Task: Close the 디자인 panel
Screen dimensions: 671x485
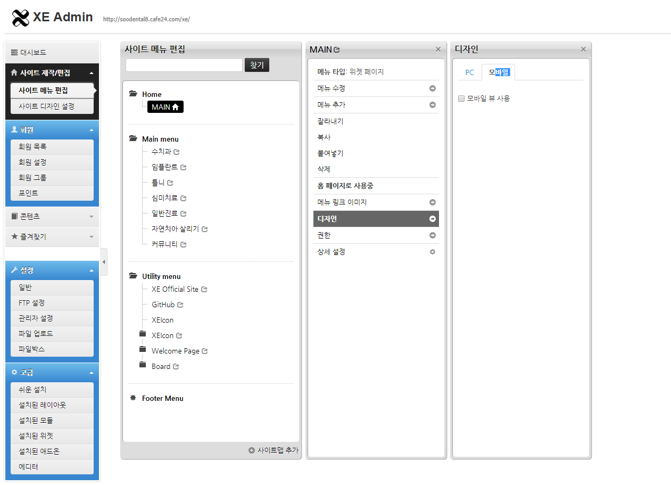Action: click(x=583, y=50)
